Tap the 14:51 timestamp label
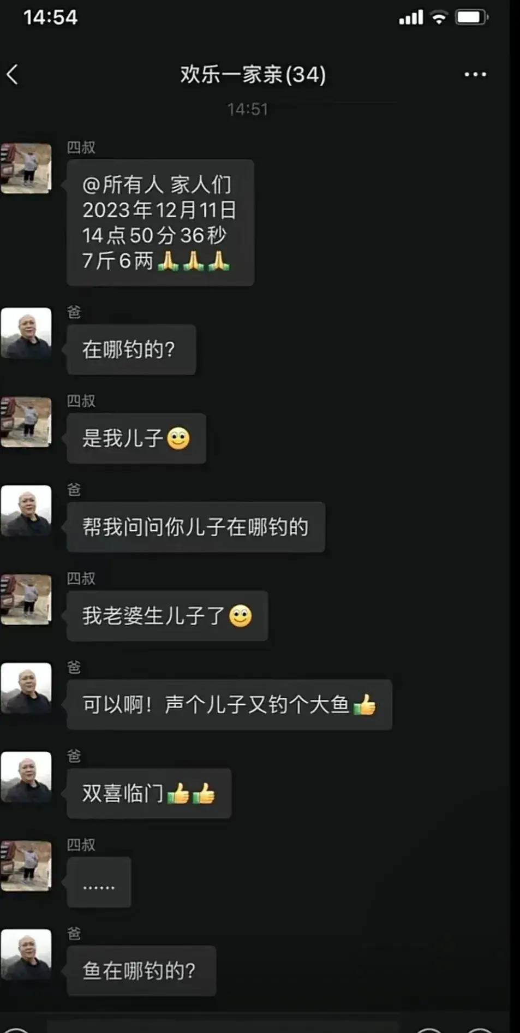This screenshot has width=520, height=1033. [x=248, y=109]
